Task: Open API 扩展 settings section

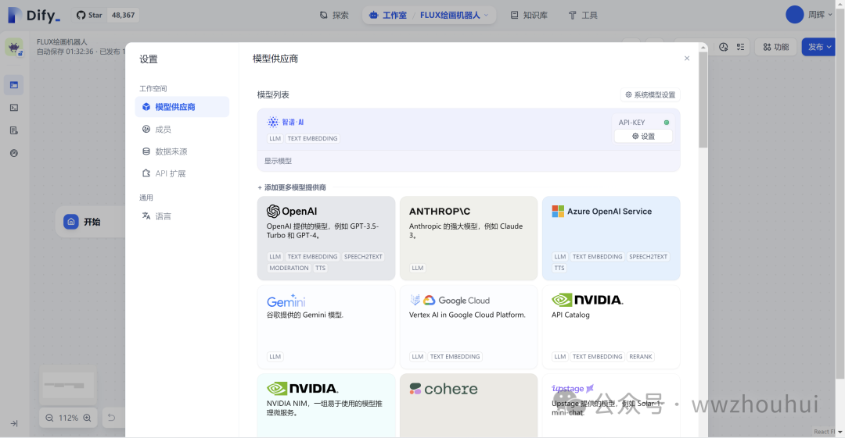Action: click(170, 173)
